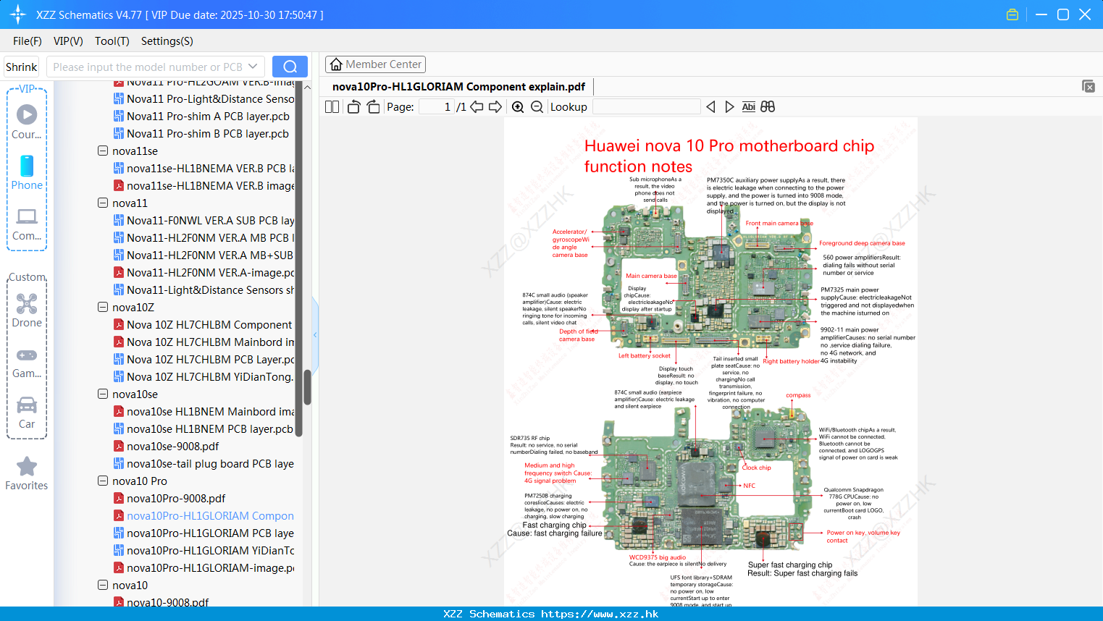Open the File(F) menu
Image resolution: width=1103 pixels, height=621 pixels.
click(28, 41)
